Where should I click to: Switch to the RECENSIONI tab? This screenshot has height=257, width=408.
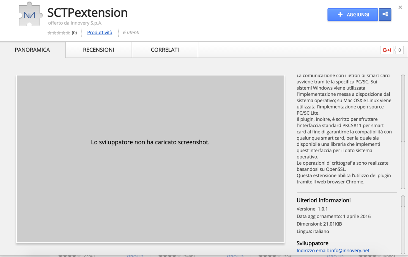[99, 50]
